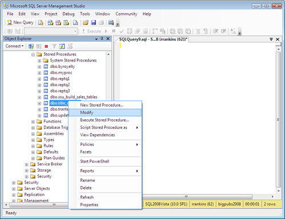This screenshot has width=285, height=219.
Task: Select dbo.ssu_build_sales_tables procedure
Action: point(74,97)
